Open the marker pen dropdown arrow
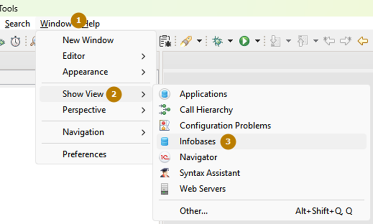The height and width of the screenshot is (224, 373). pos(200,41)
